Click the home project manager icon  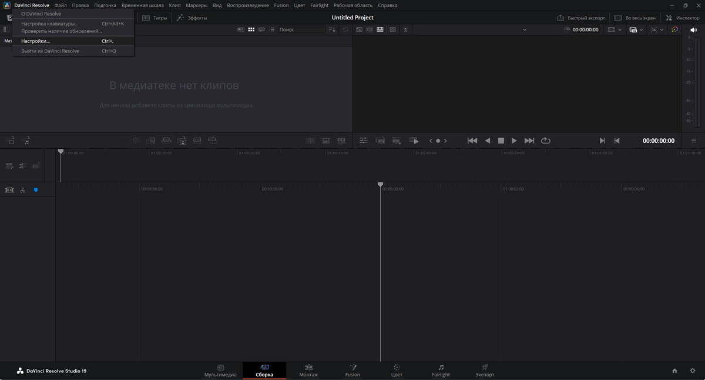(674, 371)
